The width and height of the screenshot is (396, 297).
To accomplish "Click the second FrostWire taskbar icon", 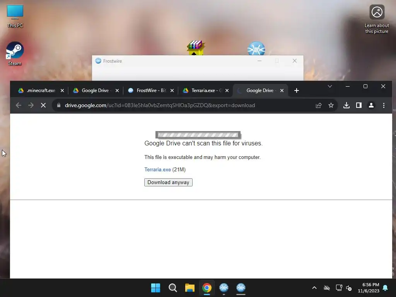I will [x=241, y=288].
